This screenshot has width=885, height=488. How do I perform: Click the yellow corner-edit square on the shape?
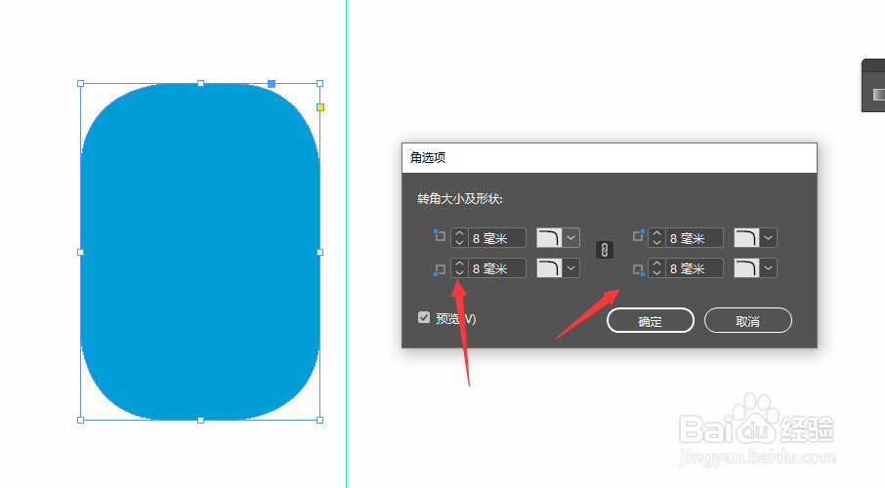pyautogui.click(x=320, y=107)
